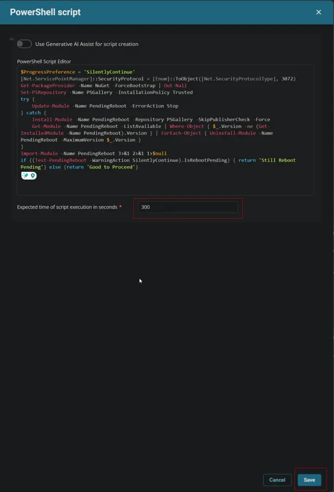Click 'Test-PendingReboot' in the script
This screenshot has height=492, width=334.
pyautogui.click(x=60, y=160)
